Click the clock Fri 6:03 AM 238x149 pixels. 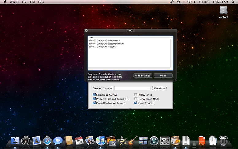point(220,2)
